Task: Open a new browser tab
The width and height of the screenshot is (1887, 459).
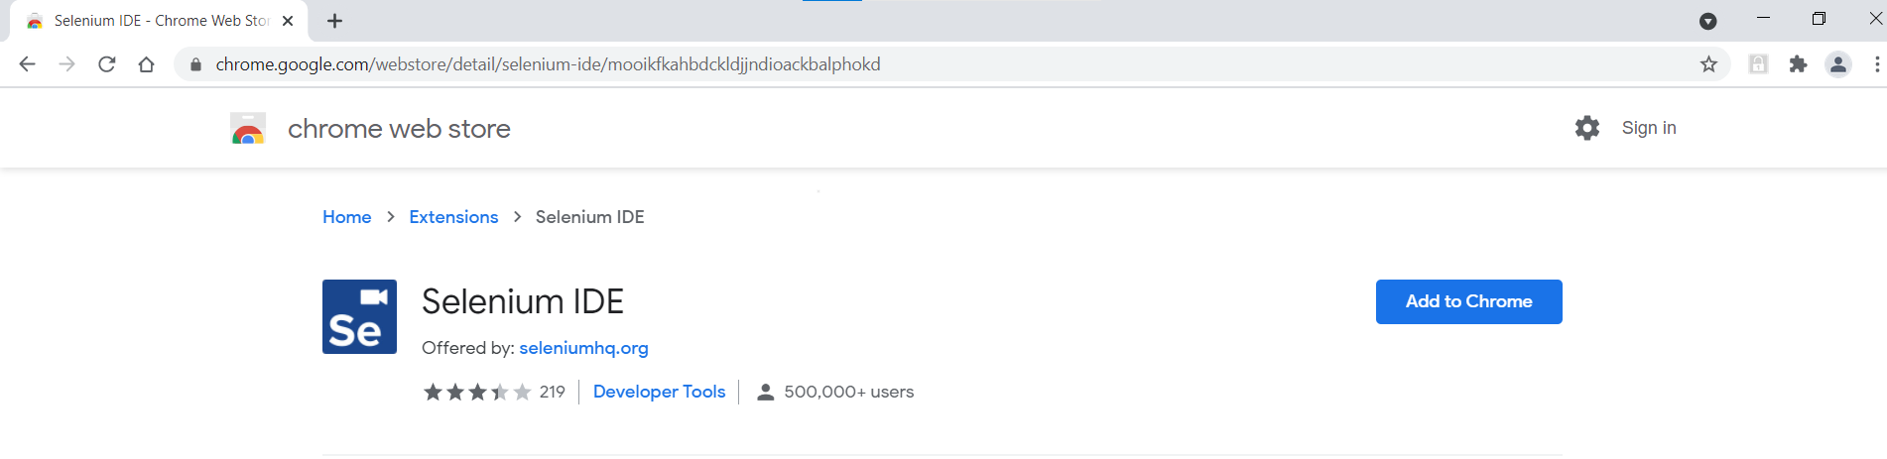Action: pos(335,21)
